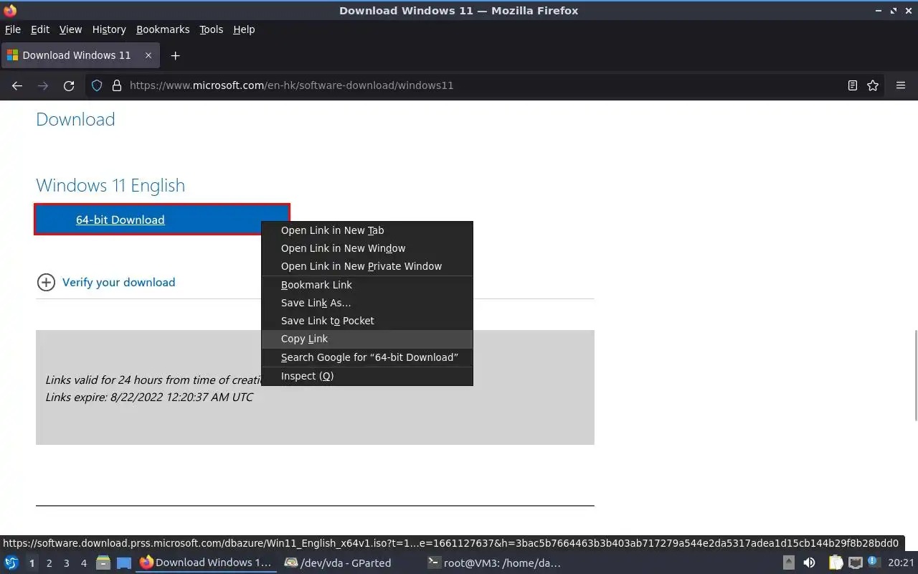Viewport: 918px width, 574px height.
Task: Open the clipboard tray icon
Action: click(x=836, y=563)
